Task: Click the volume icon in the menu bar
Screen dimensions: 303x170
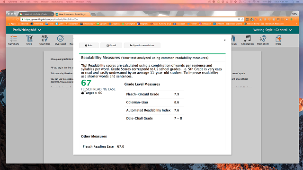Action: 258,2
